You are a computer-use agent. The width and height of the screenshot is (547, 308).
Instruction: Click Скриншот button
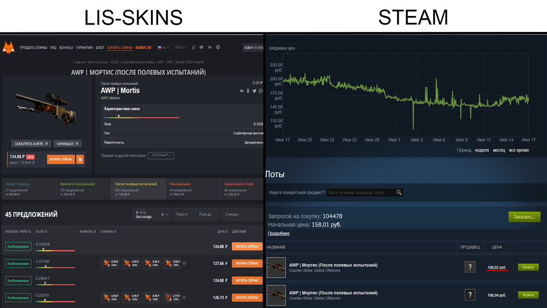click(x=67, y=144)
